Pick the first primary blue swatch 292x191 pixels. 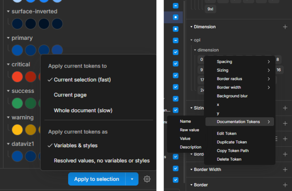(x=17, y=50)
